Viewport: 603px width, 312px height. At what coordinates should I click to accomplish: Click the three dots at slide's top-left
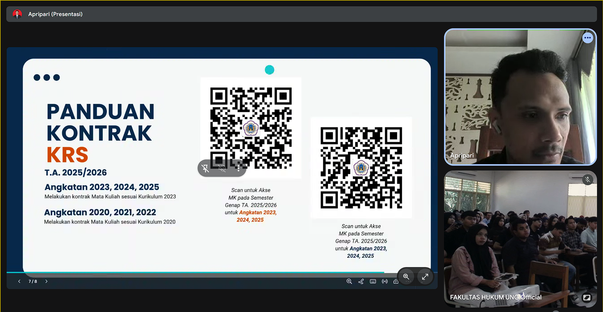[47, 78]
